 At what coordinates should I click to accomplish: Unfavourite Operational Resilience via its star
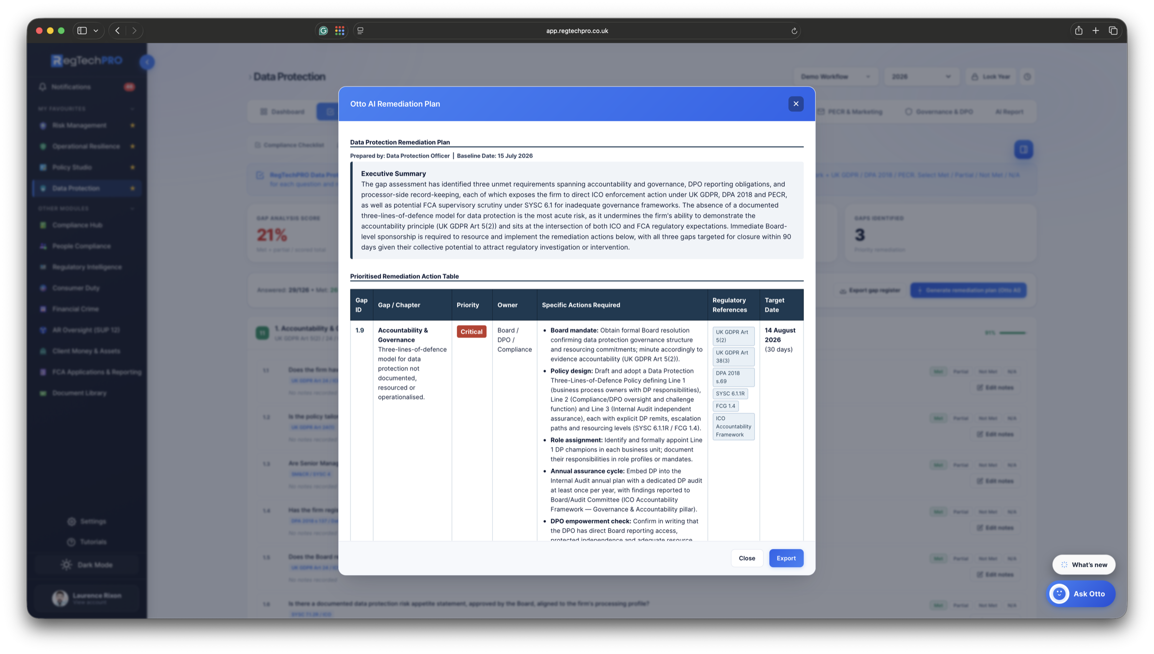tap(133, 146)
